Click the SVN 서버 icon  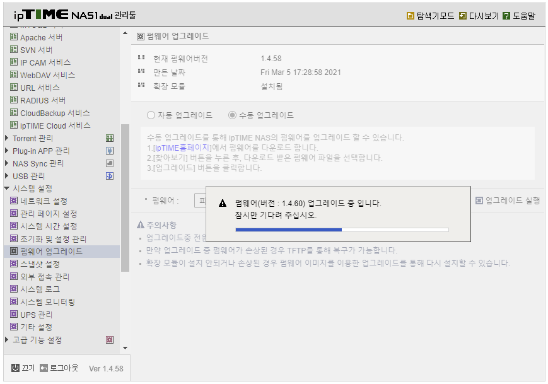pyautogui.click(x=14, y=49)
